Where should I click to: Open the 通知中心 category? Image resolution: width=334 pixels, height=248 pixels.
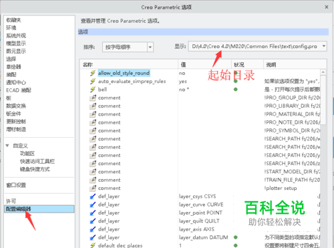[16, 82]
